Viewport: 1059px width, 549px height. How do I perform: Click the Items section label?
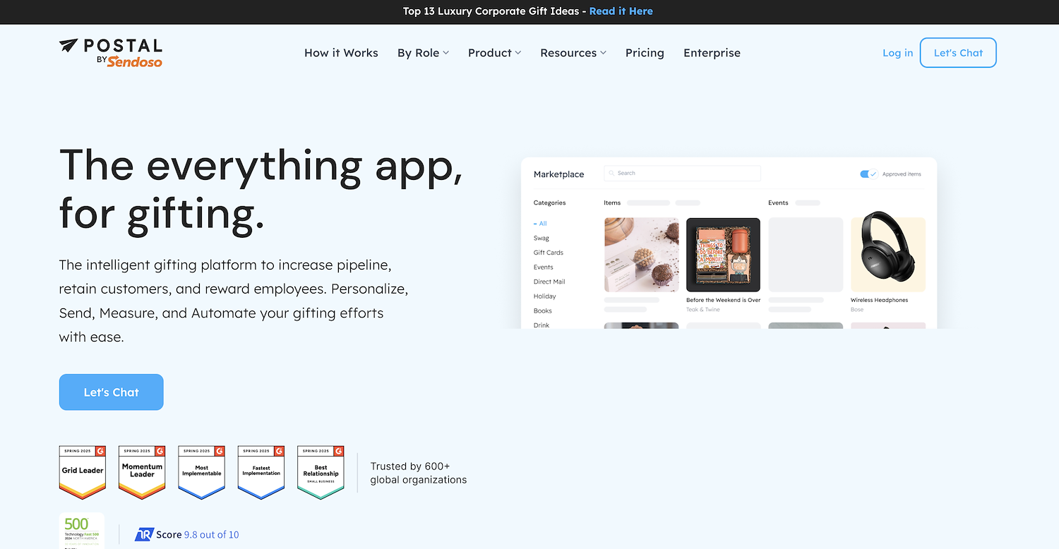point(612,203)
